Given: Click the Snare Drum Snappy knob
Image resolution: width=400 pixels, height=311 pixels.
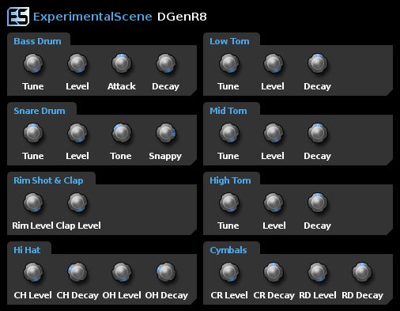Looking at the screenshot, I should tap(166, 133).
